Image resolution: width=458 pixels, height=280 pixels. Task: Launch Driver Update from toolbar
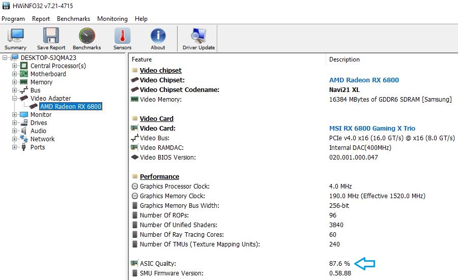(x=198, y=39)
